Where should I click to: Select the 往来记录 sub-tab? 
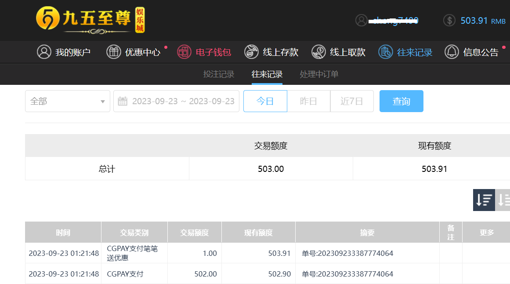[x=267, y=74]
